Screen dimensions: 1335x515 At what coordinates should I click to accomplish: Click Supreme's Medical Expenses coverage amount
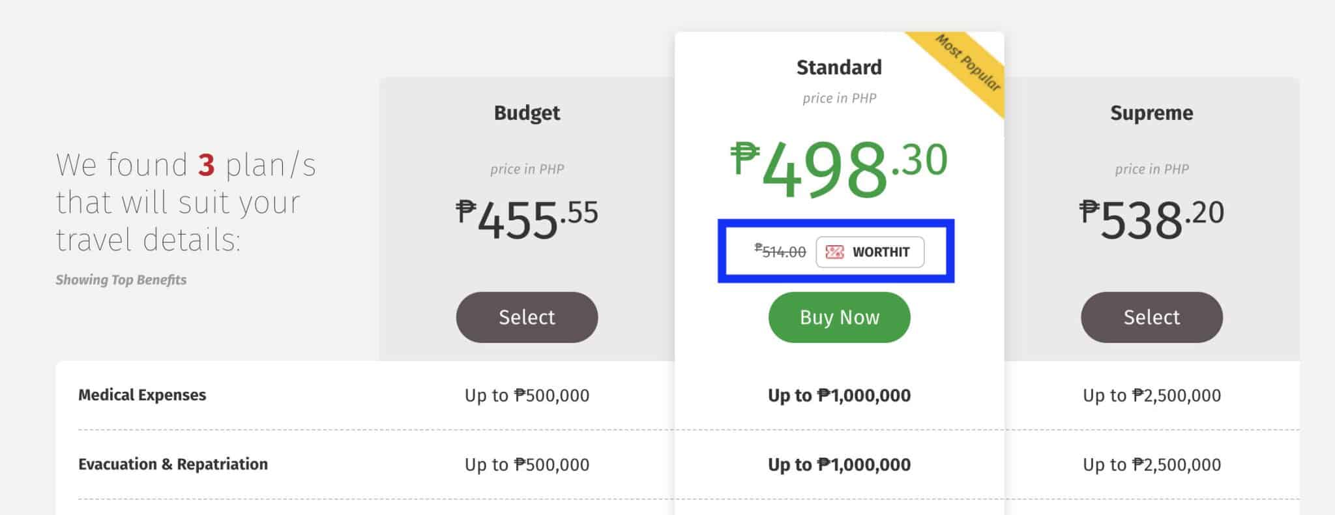[1151, 396]
